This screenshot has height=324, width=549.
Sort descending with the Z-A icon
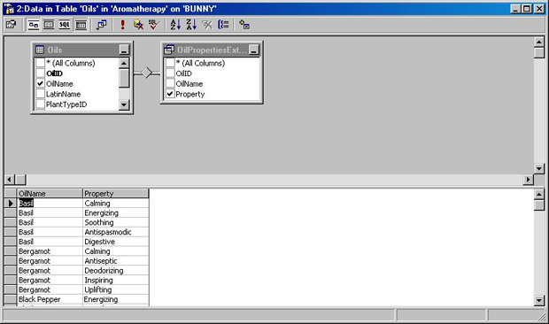click(191, 25)
